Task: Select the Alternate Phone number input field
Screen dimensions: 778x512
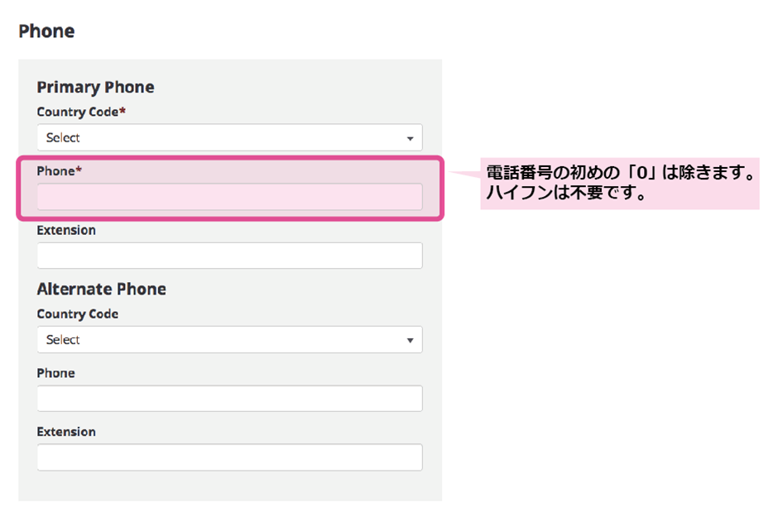Action: click(x=229, y=399)
